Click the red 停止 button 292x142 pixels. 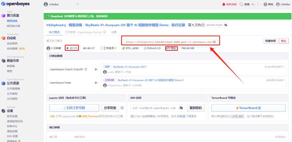[284, 41]
